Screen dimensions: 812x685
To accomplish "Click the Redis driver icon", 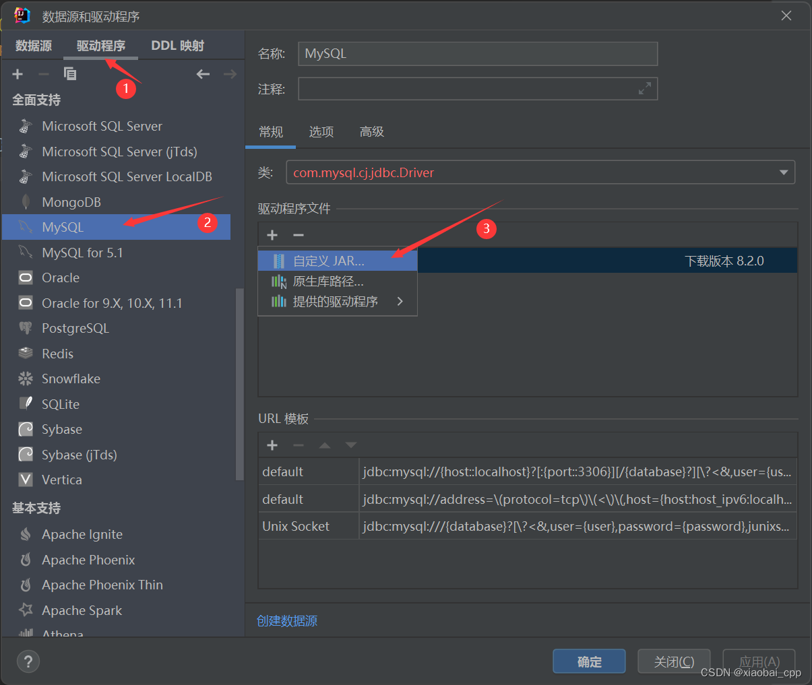I will tap(26, 354).
